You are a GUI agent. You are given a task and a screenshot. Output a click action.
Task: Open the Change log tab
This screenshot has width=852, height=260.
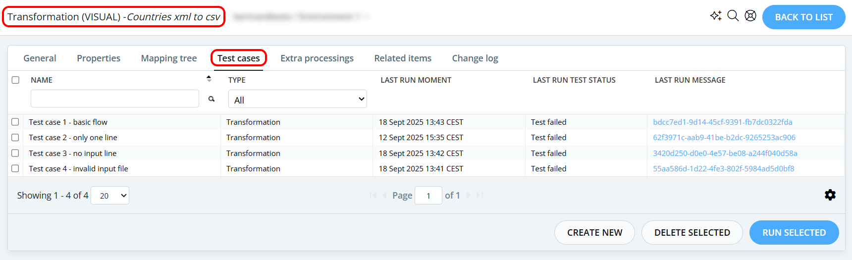[475, 58]
